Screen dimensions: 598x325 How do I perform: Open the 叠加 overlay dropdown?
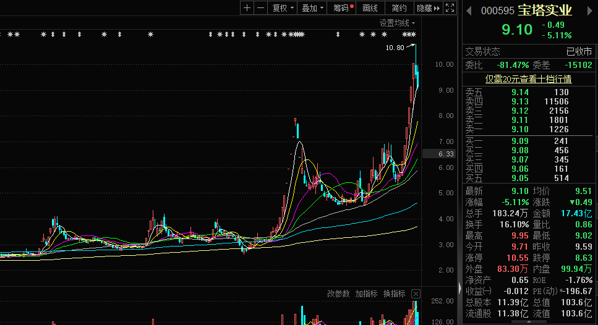point(312,8)
